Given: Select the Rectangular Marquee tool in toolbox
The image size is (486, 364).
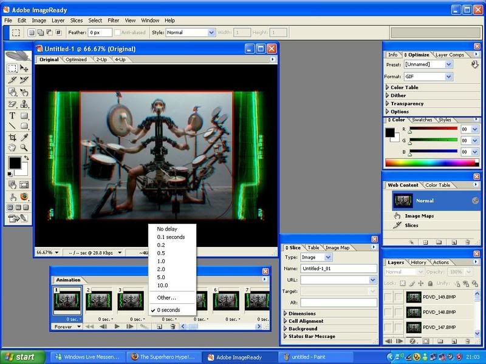Looking at the screenshot, I should [12, 69].
